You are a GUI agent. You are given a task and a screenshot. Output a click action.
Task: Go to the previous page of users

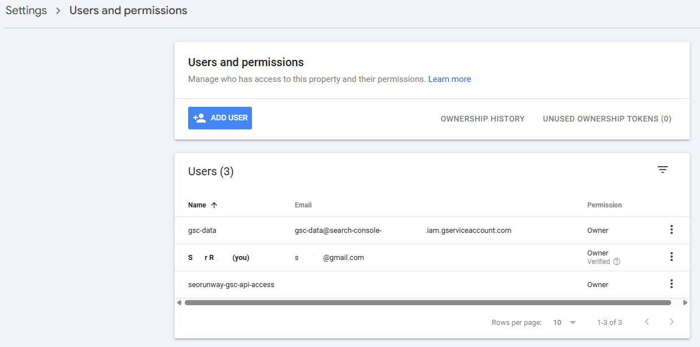pyautogui.click(x=647, y=322)
